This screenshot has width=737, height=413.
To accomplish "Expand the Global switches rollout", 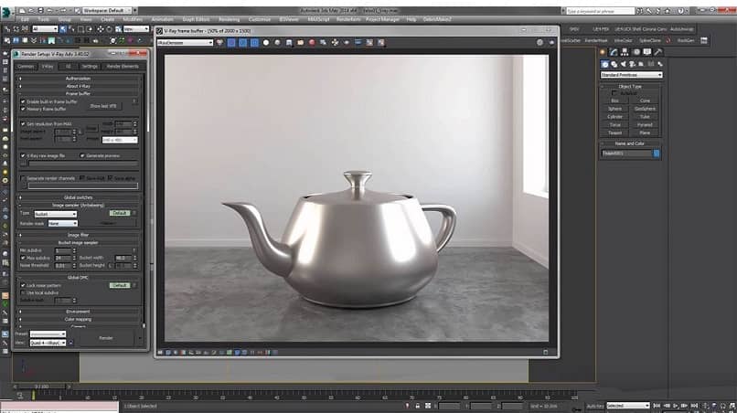I will [x=78, y=197].
